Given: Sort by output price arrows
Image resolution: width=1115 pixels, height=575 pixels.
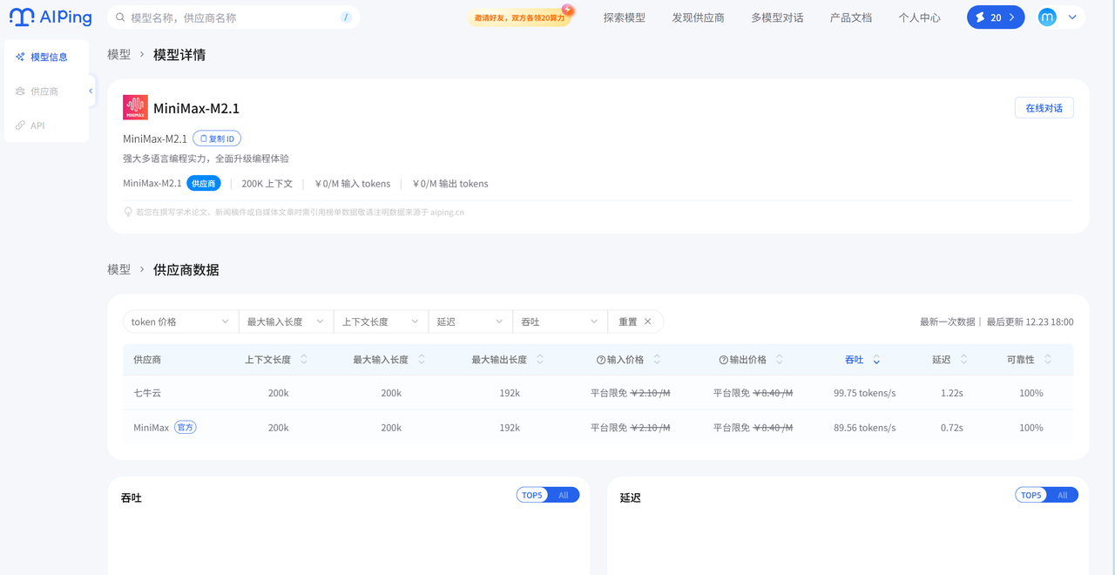Looking at the screenshot, I should [780, 359].
